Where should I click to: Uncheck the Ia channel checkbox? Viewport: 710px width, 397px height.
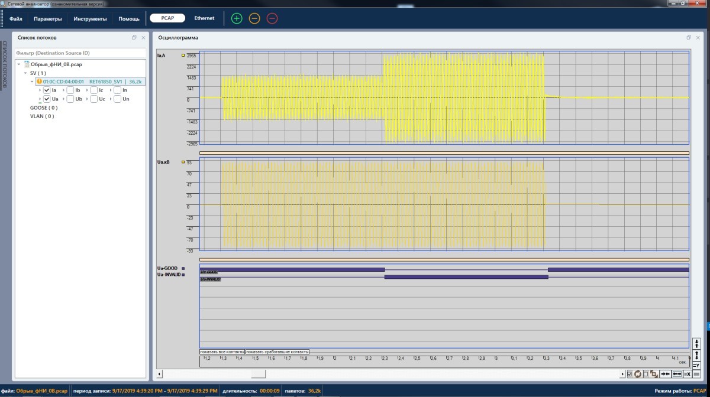(x=47, y=90)
